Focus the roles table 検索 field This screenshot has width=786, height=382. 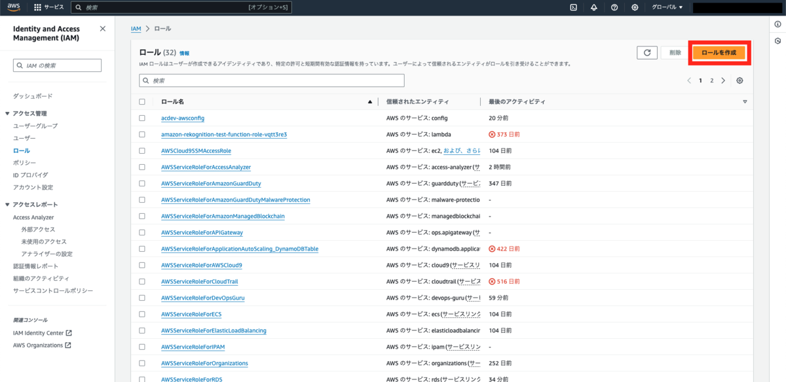point(272,80)
